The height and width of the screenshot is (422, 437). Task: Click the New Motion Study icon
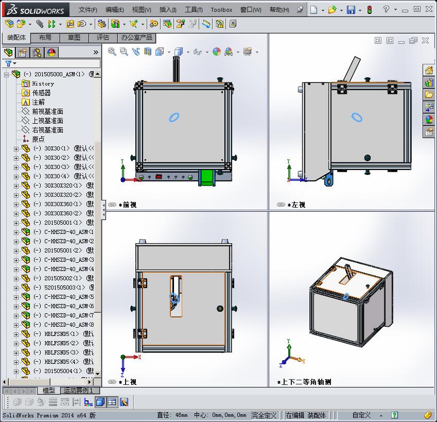(x=153, y=24)
